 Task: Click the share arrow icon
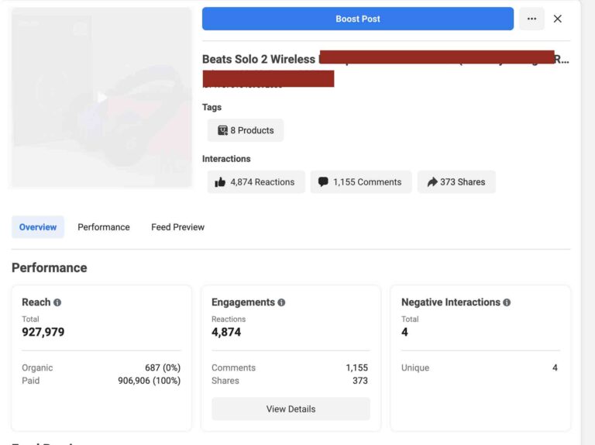click(x=432, y=182)
